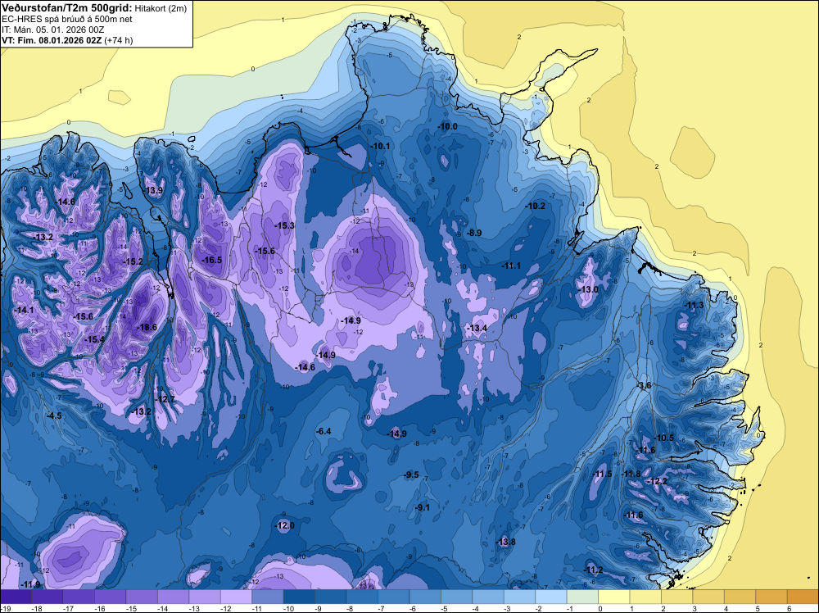Click the -9.1 temperature value on map
Image resolution: width=819 pixels, height=613 pixels.
(x=423, y=507)
